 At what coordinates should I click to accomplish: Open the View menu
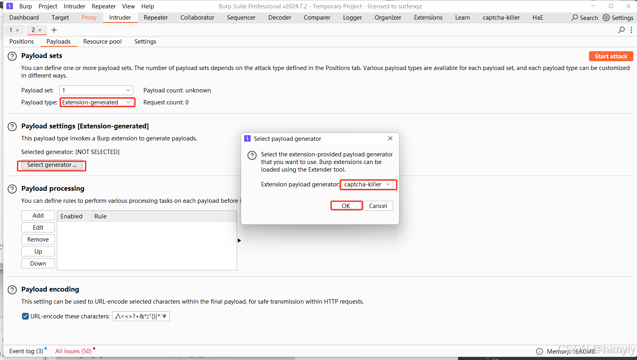click(129, 6)
